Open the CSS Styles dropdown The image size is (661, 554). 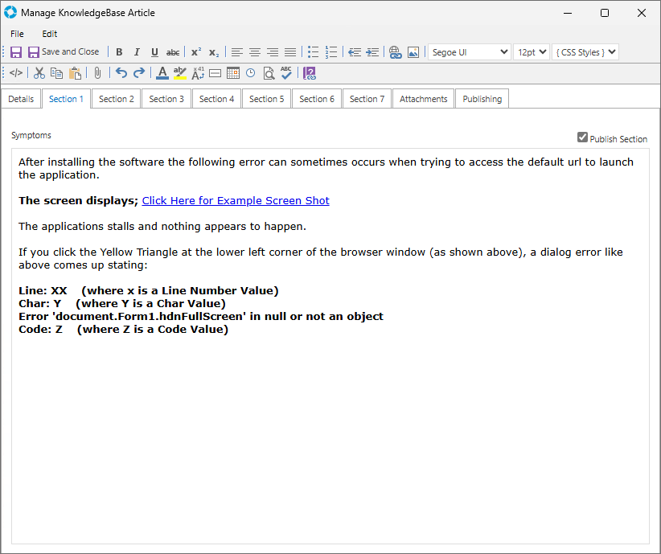click(x=585, y=52)
